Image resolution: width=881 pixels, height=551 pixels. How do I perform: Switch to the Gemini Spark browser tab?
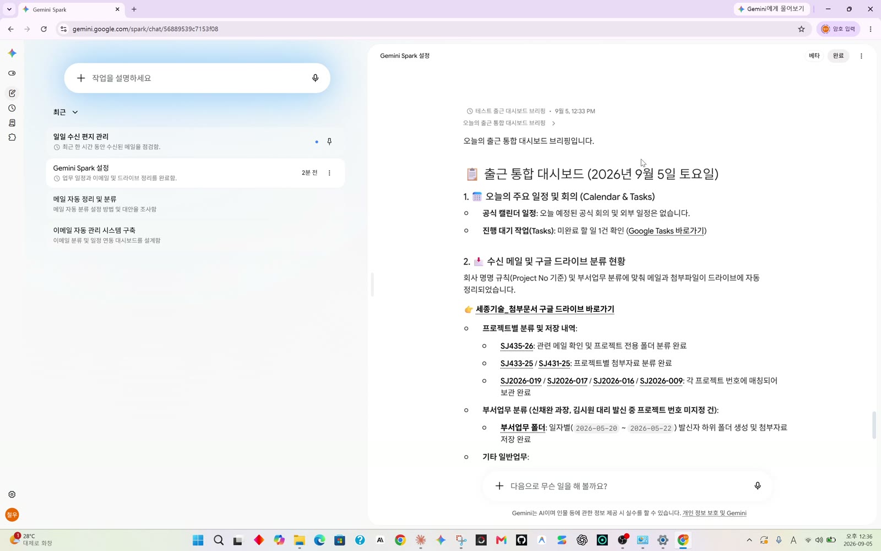pyautogui.click(x=72, y=9)
